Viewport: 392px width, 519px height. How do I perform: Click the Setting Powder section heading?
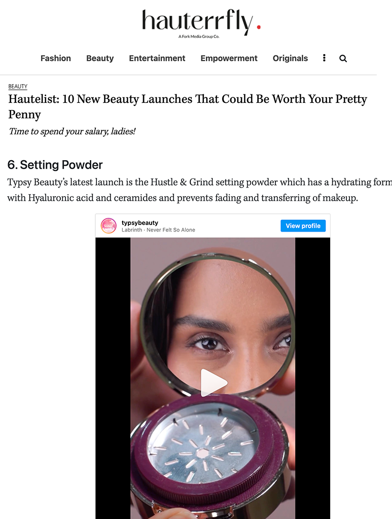55,165
